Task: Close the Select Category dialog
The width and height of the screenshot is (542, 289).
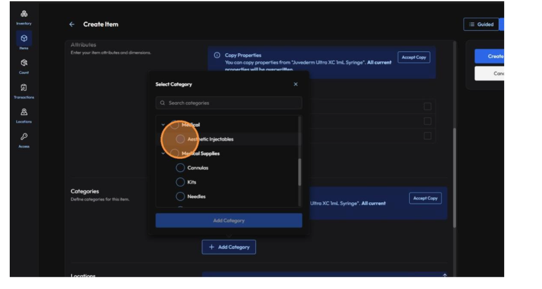Action: [295, 84]
